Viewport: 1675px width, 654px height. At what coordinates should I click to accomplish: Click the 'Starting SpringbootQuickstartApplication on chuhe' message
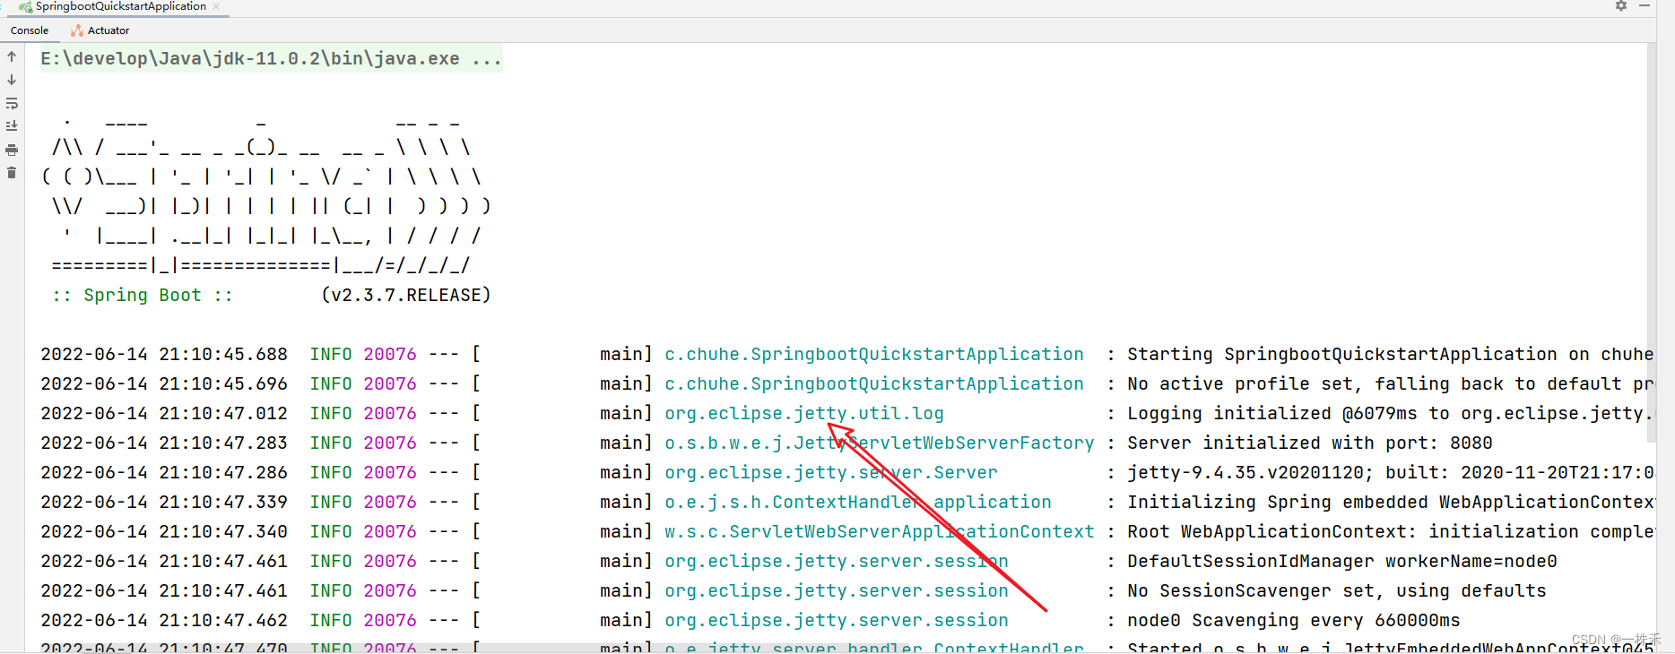1390,354
